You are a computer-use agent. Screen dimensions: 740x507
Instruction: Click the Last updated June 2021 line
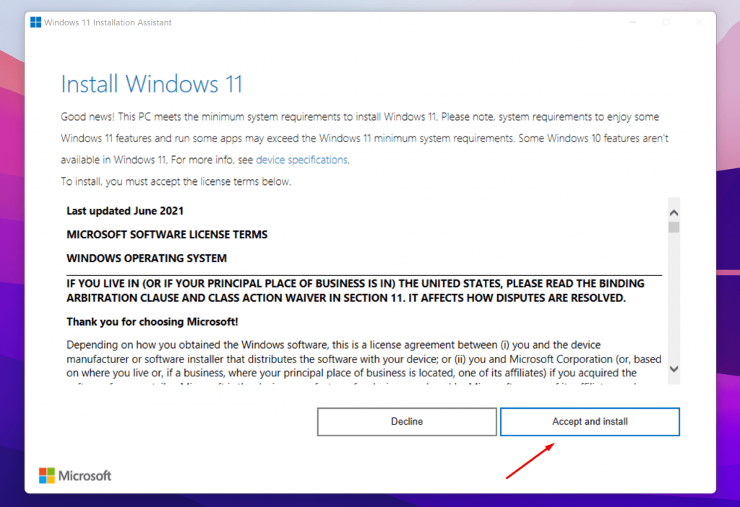click(124, 210)
